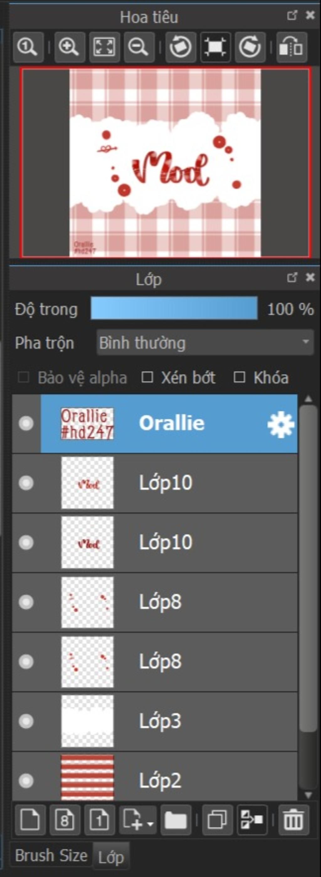Flip the canvas view horizontally
321x877 pixels.
(x=292, y=47)
